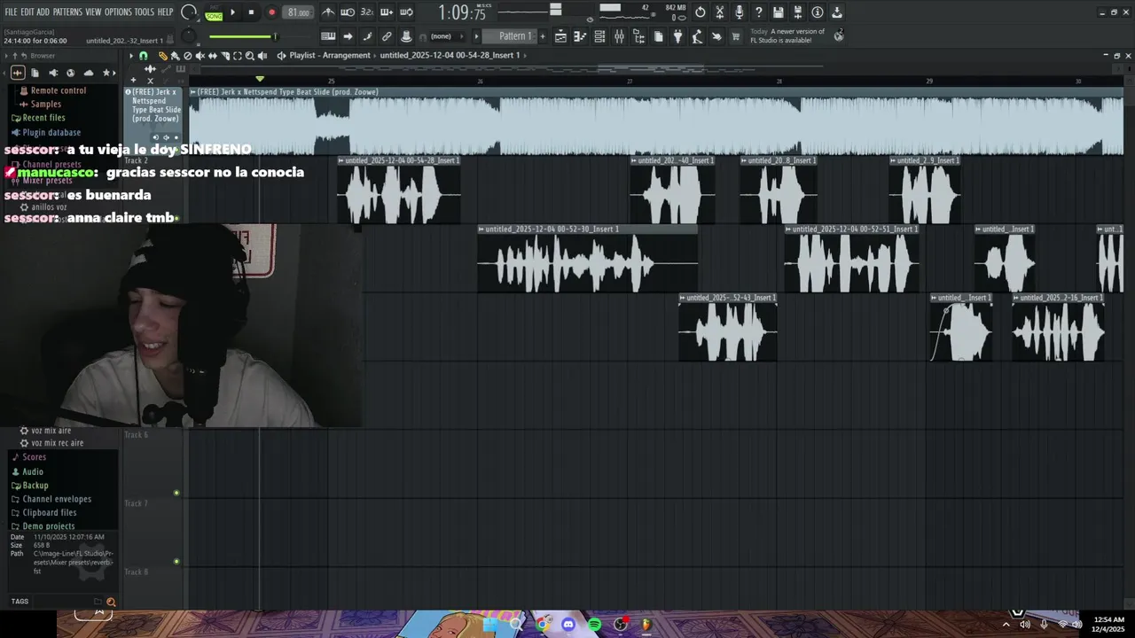Start playback with the Play button
The height and width of the screenshot is (638, 1135).
click(233, 12)
